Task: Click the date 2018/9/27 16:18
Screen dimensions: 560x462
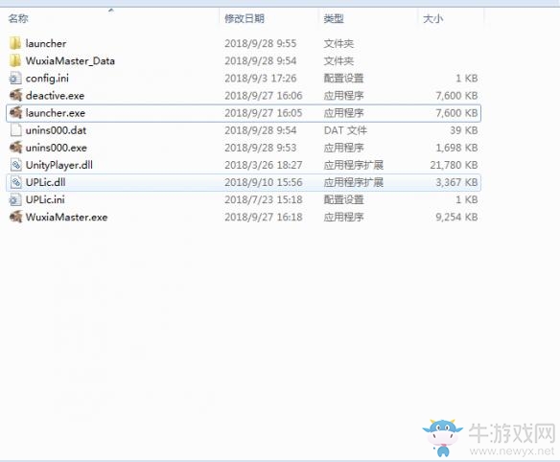Action: click(x=263, y=217)
